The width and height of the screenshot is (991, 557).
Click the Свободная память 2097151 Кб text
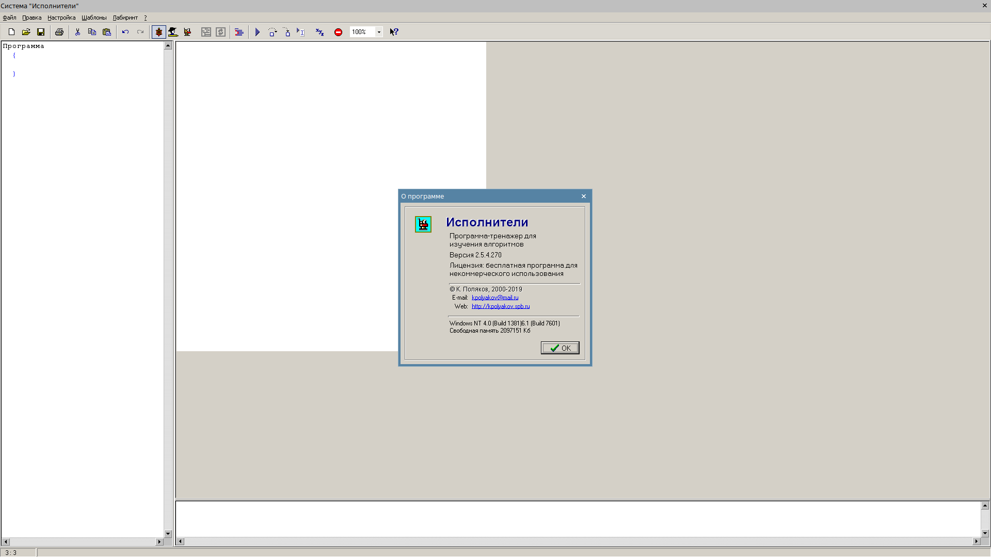point(490,331)
